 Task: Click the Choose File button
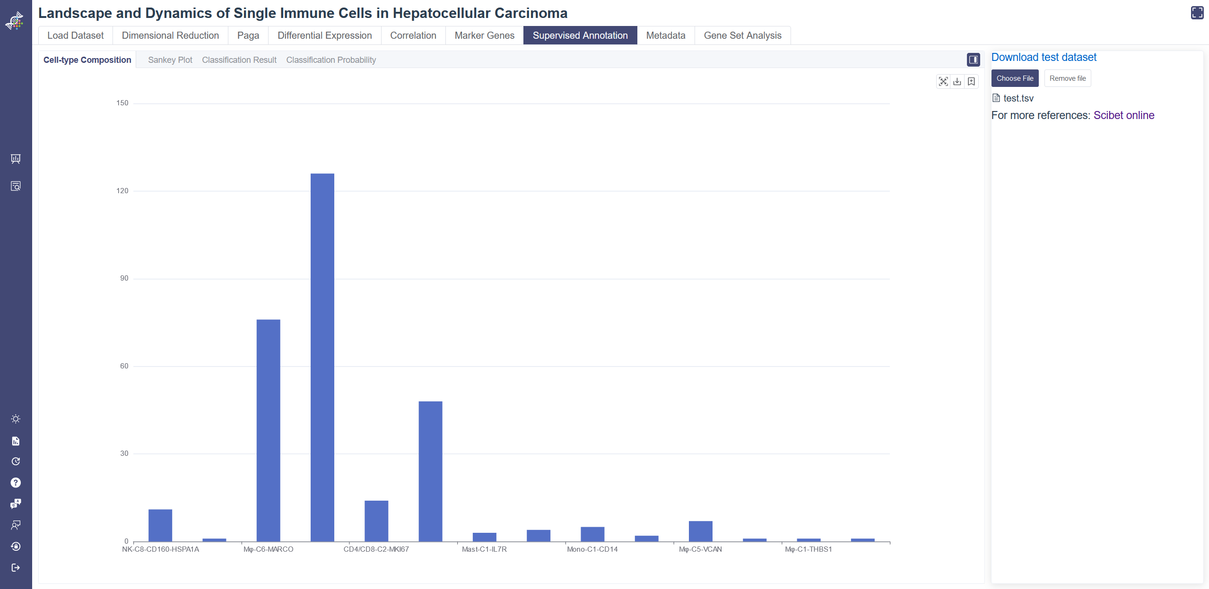click(x=1015, y=78)
